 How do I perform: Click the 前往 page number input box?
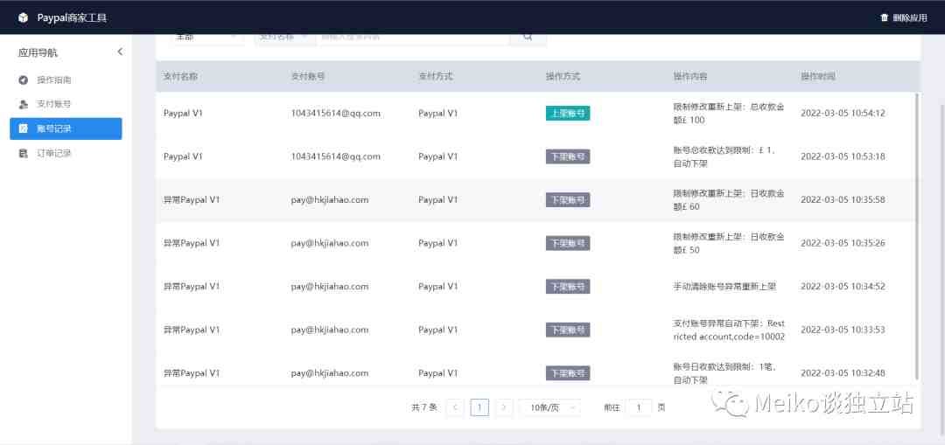[639, 407]
